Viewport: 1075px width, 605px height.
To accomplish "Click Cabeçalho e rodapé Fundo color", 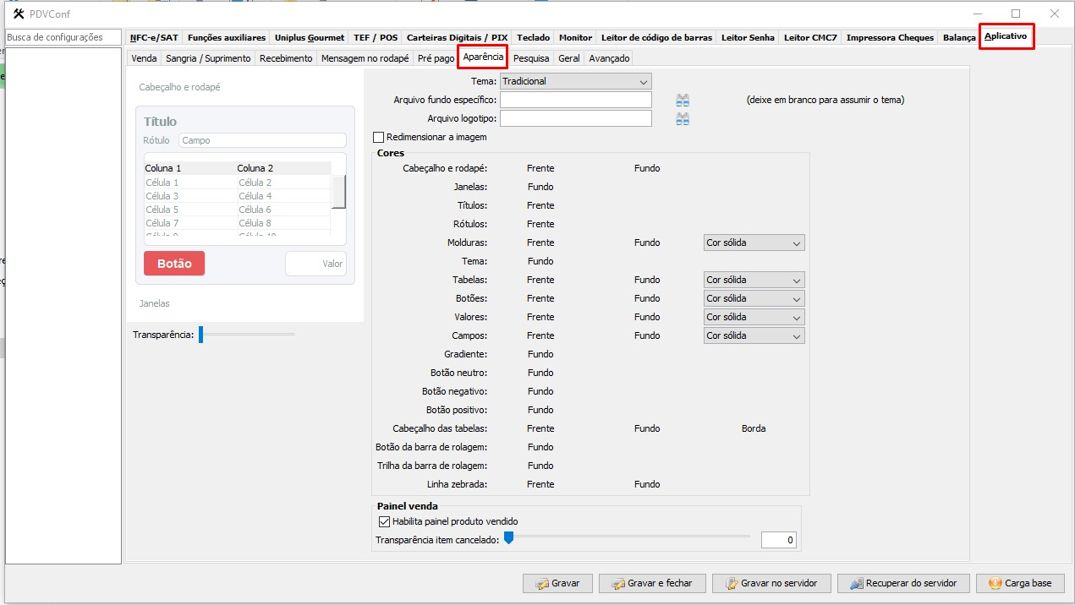I will (x=647, y=168).
